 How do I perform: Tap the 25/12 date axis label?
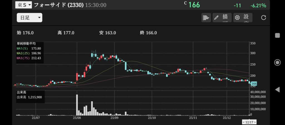(x=227, y=118)
